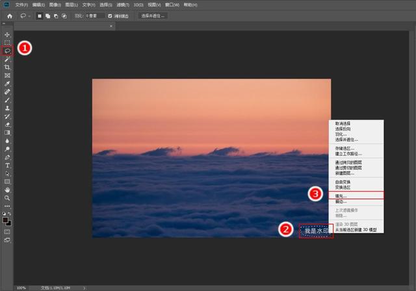This screenshot has width=416, height=291.
Task: Toggle the anti-alias (消除锯齿) checkbox
Action: point(110,16)
